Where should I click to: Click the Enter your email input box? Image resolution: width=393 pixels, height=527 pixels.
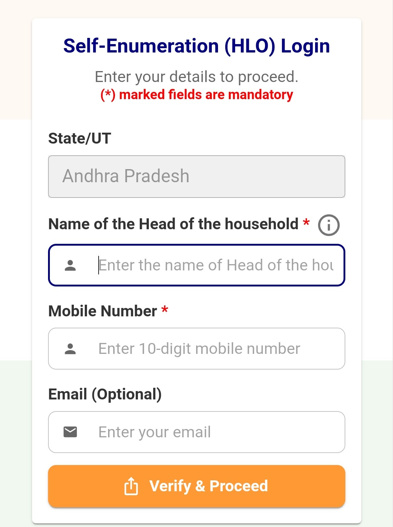click(x=204, y=432)
